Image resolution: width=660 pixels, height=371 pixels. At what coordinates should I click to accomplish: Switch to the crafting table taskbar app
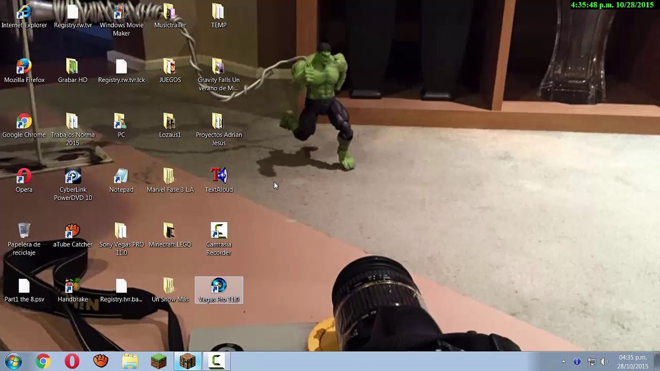[x=188, y=361]
